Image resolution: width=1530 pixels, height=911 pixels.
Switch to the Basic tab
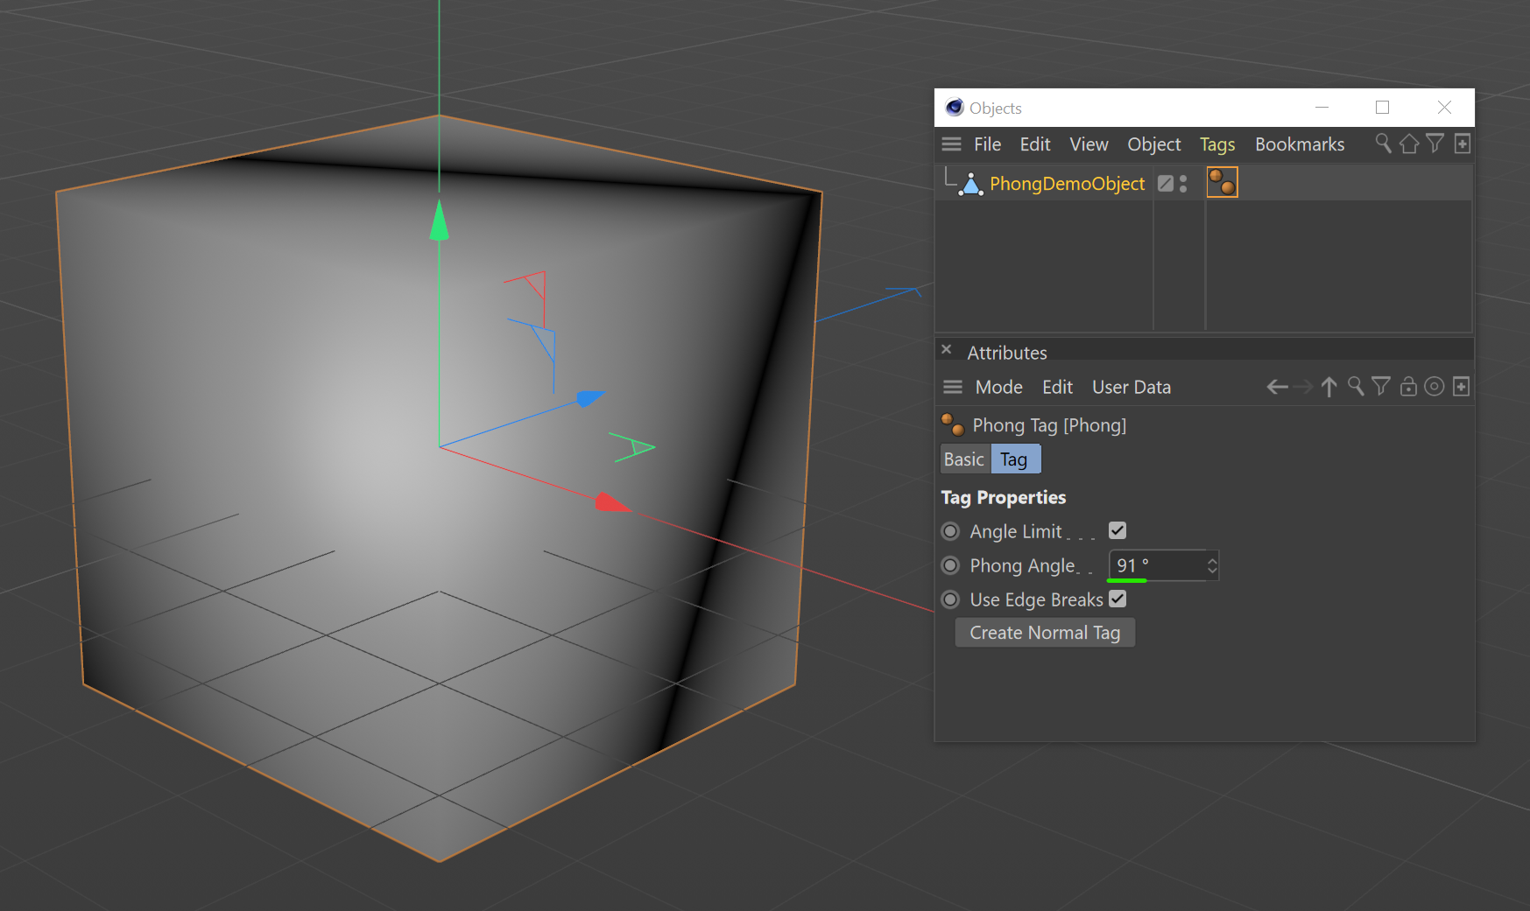[964, 459]
